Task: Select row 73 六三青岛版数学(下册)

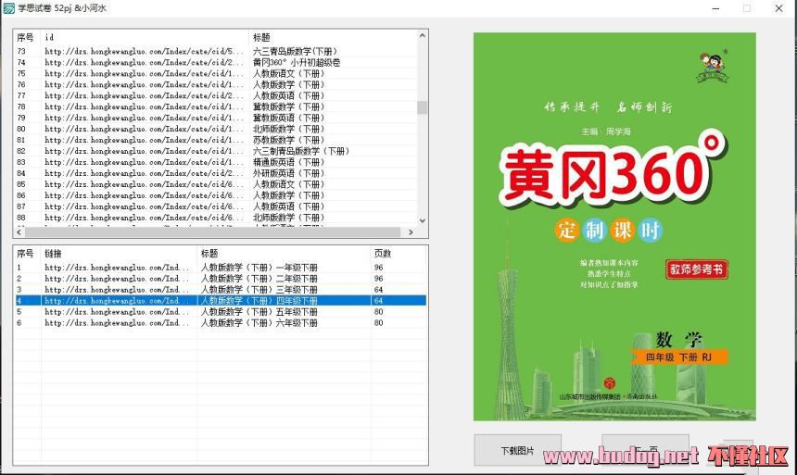Action: click(216, 51)
